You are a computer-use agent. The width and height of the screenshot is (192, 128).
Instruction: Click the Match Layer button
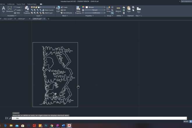coord(47,13)
